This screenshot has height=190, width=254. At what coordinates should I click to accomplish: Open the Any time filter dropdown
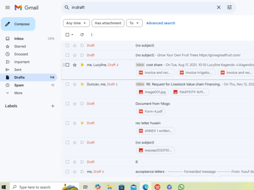pyautogui.click(x=76, y=23)
